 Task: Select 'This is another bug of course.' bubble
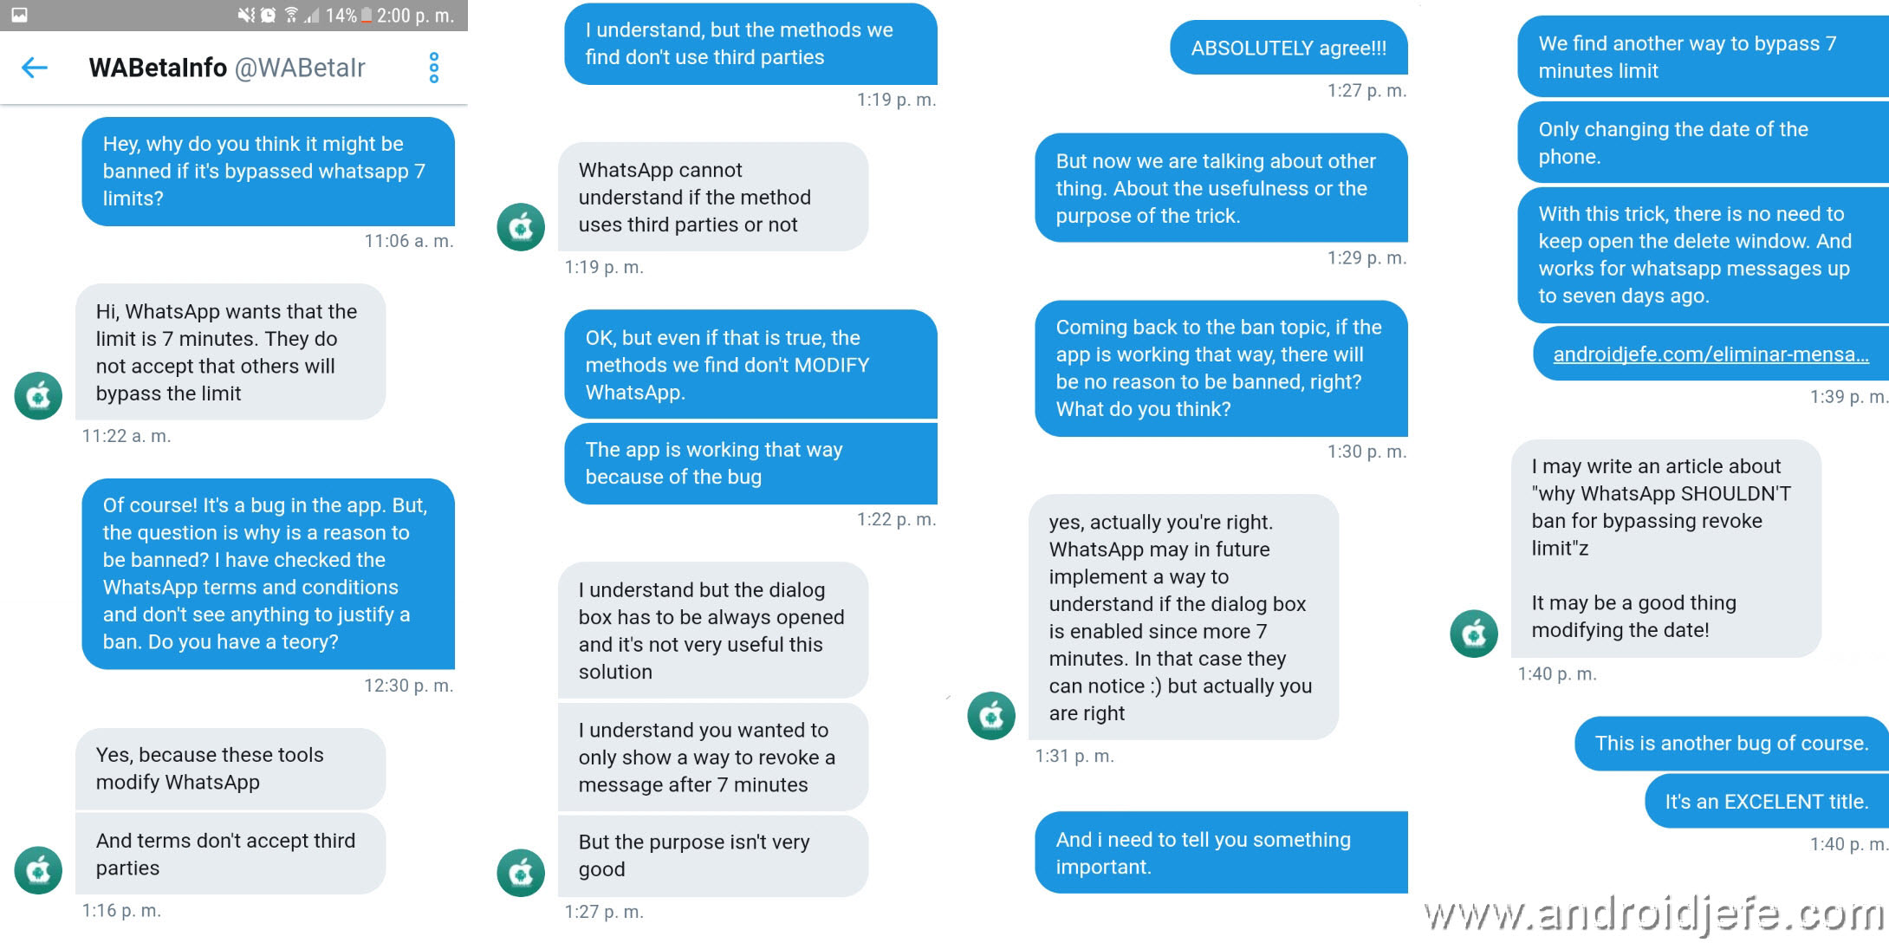[1731, 743]
